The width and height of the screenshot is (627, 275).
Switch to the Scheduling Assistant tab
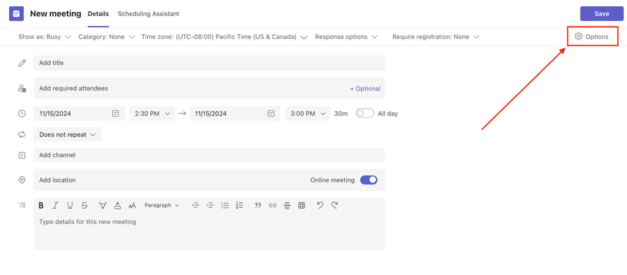coord(148,14)
